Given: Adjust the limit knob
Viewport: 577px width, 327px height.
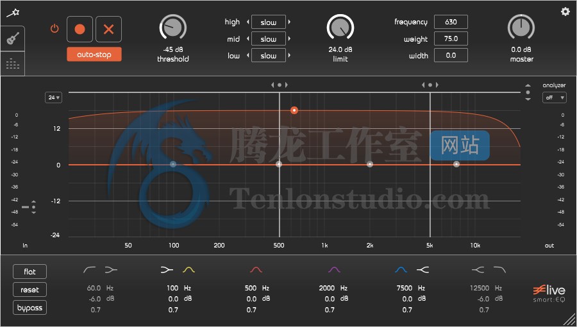Looking at the screenshot, I should [340, 28].
